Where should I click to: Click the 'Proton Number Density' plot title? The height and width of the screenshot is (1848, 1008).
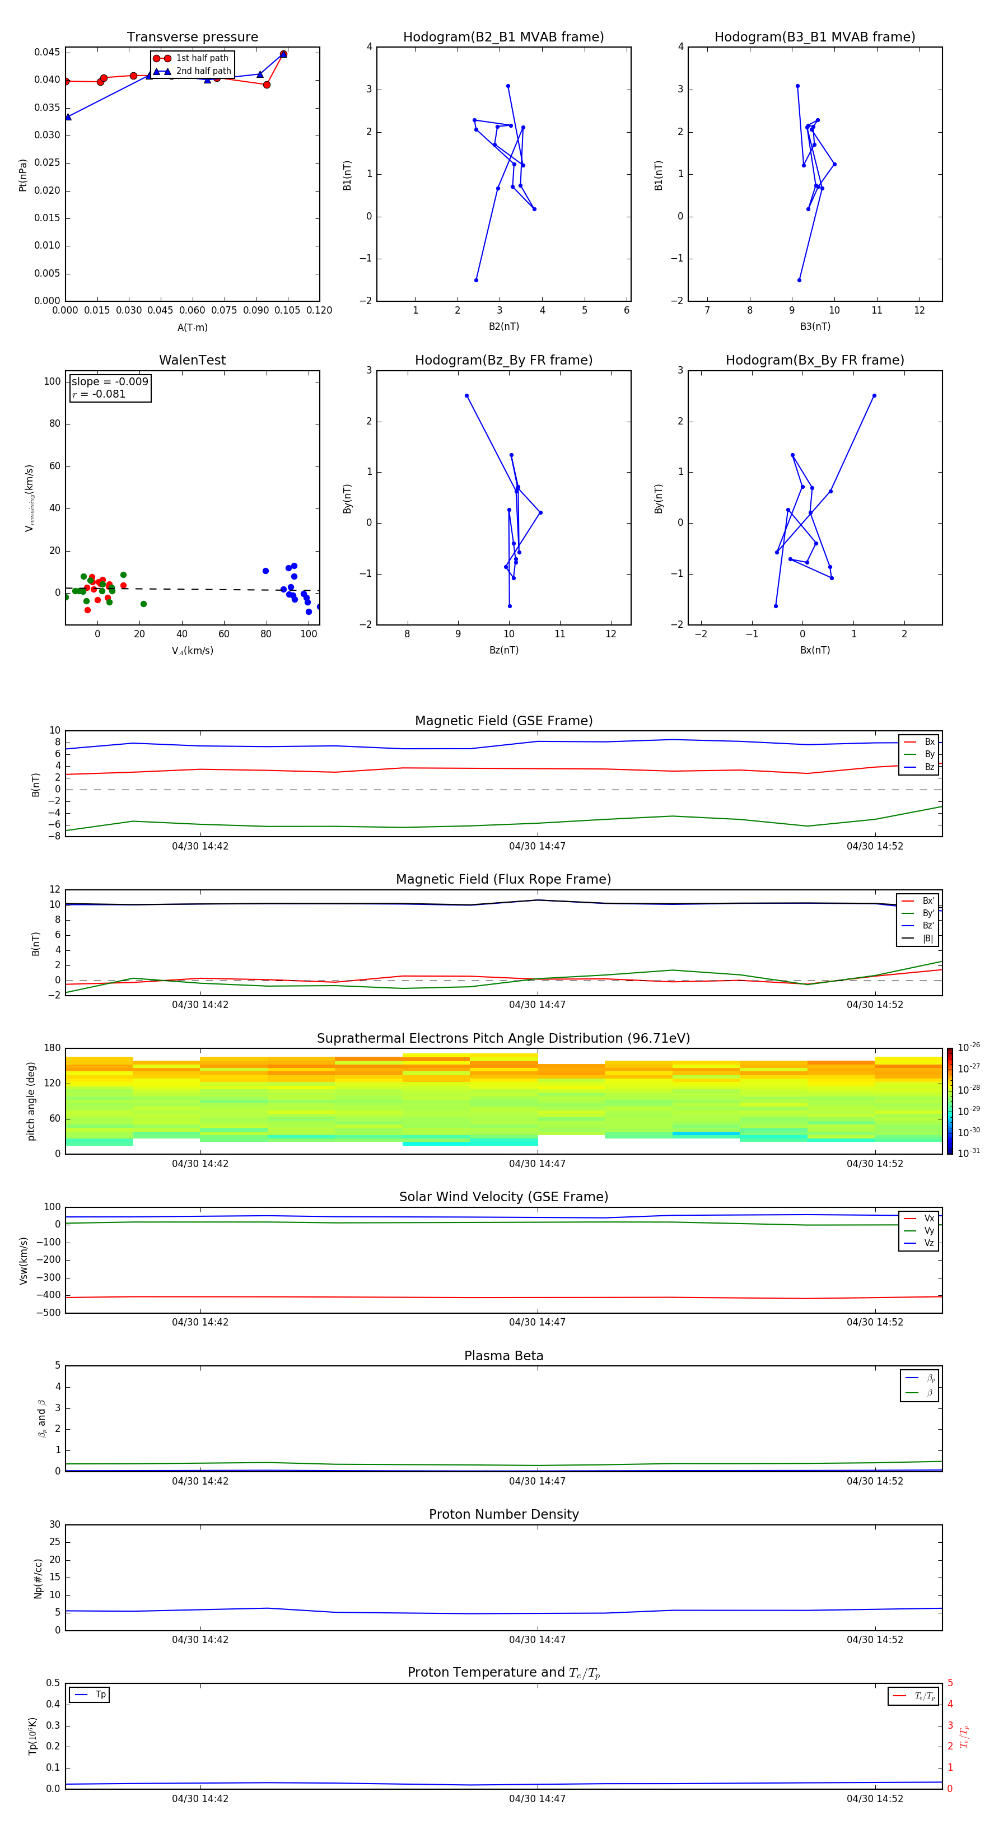503,1514
